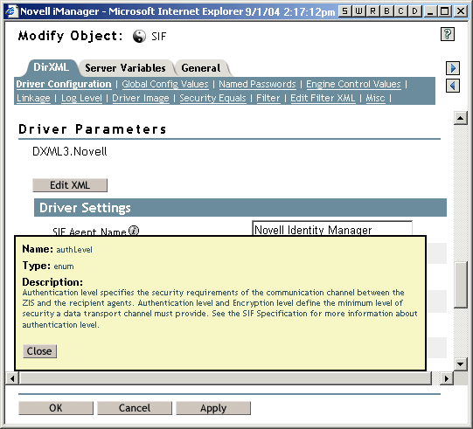Click the authLevel name value
Screen dimensions: 473x429
[x=74, y=250]
